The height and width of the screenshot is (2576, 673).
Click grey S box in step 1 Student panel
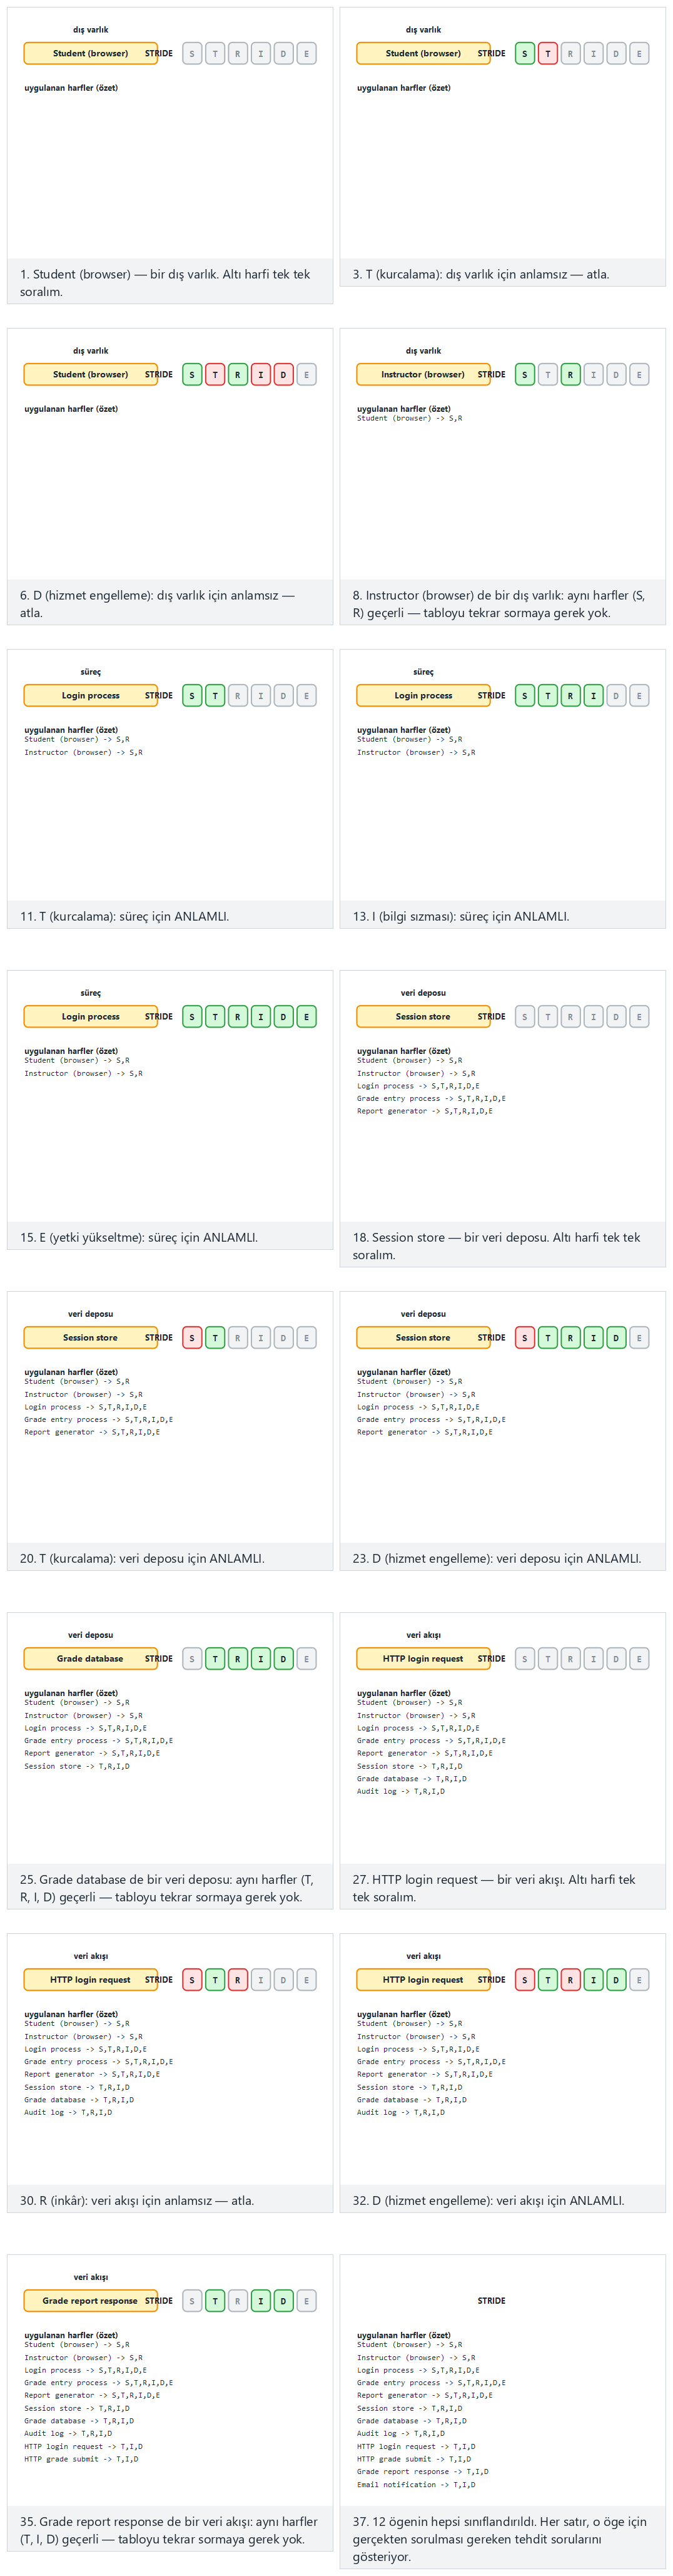[192, 53]
